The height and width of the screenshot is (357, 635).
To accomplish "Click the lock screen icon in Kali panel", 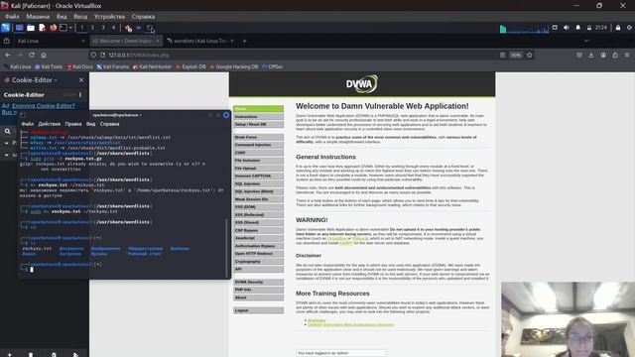I will click(618, 28).
